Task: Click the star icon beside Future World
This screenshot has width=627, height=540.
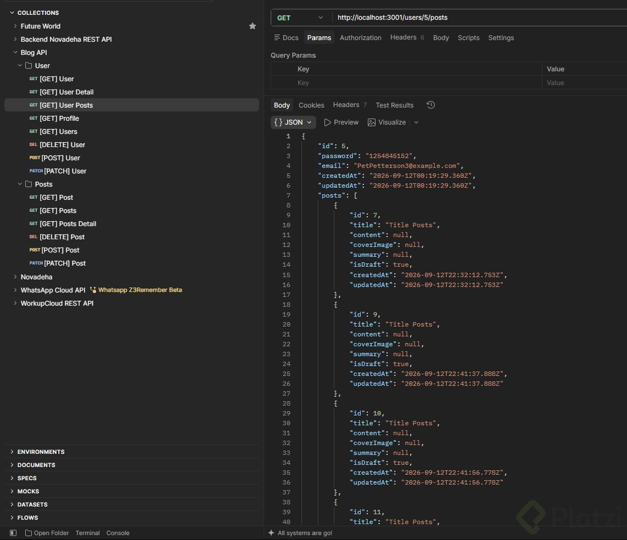Action: tap(253, 26)
